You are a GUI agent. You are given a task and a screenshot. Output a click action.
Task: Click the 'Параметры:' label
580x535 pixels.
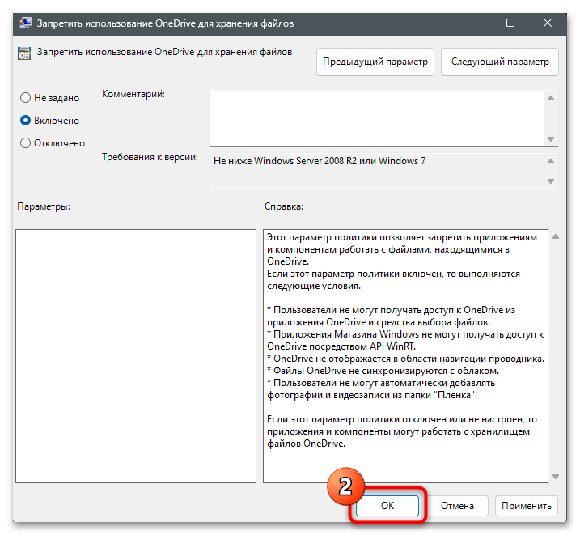44,206
